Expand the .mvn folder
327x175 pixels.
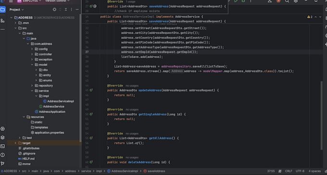pyautogui.click(x=15, y=23)
